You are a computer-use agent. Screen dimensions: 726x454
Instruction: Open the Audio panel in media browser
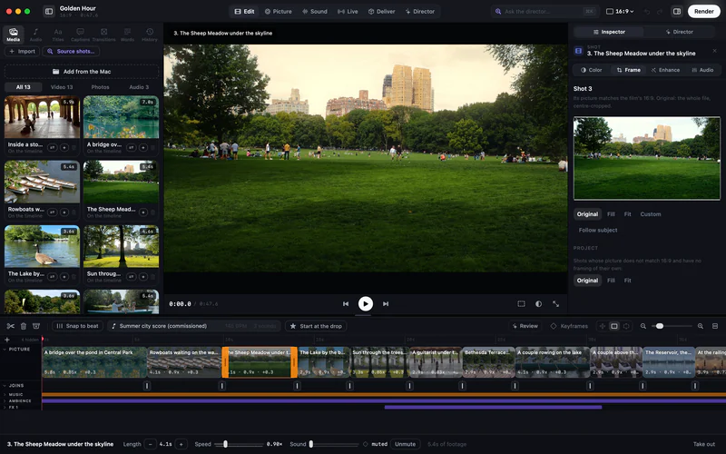pyautogui.click(x=35, y=35)
